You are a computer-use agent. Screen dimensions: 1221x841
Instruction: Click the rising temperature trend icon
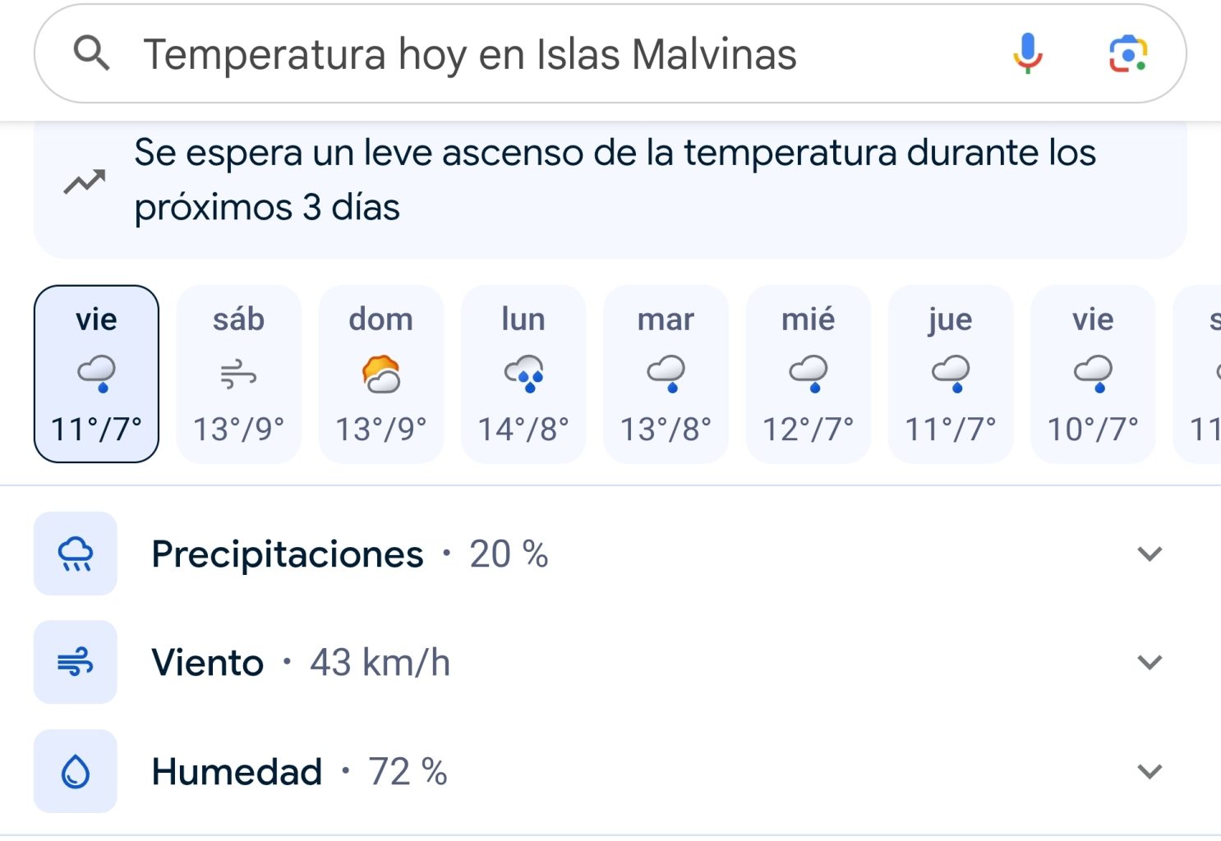(x=85, y=182)
